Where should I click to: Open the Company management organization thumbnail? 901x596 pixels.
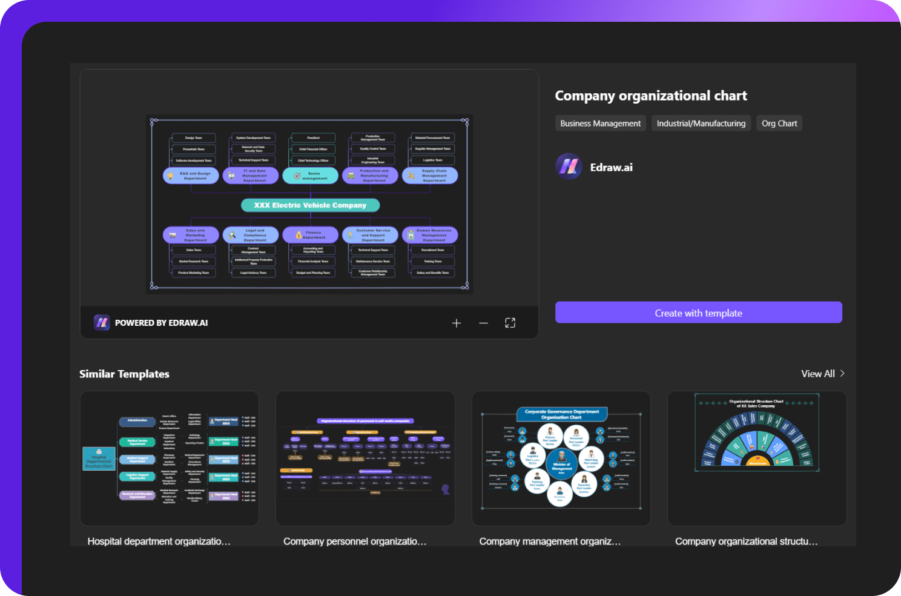[561, 459]
